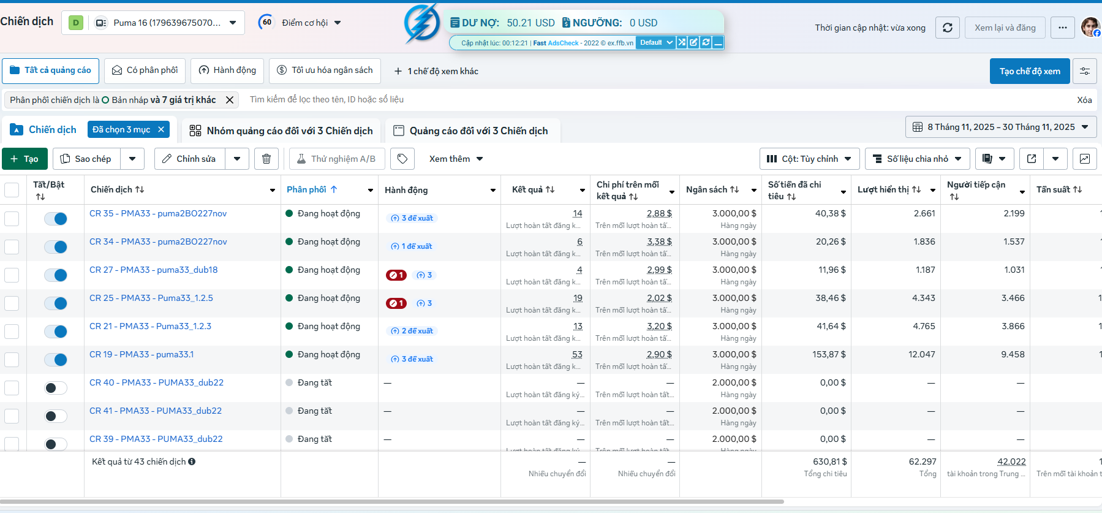Tick the select-all checkbox in table header

tap(12, 189)
